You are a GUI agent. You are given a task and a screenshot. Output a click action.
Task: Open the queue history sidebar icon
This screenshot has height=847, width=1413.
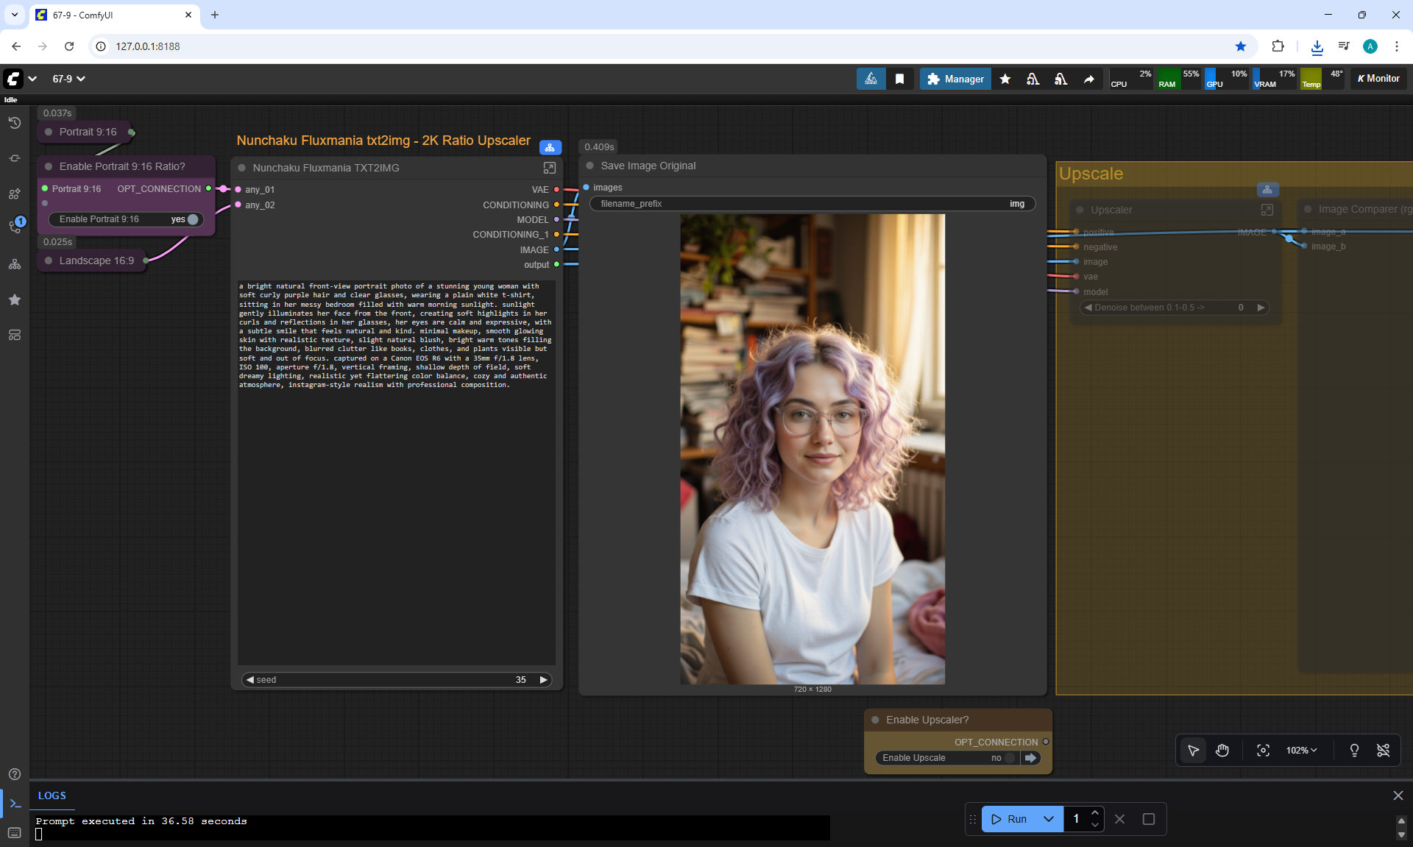pyautogui.click(x=14, y=123)
